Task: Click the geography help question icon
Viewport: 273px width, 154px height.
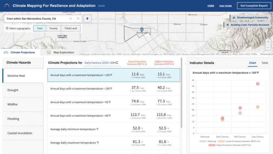Action: (7, 29)
